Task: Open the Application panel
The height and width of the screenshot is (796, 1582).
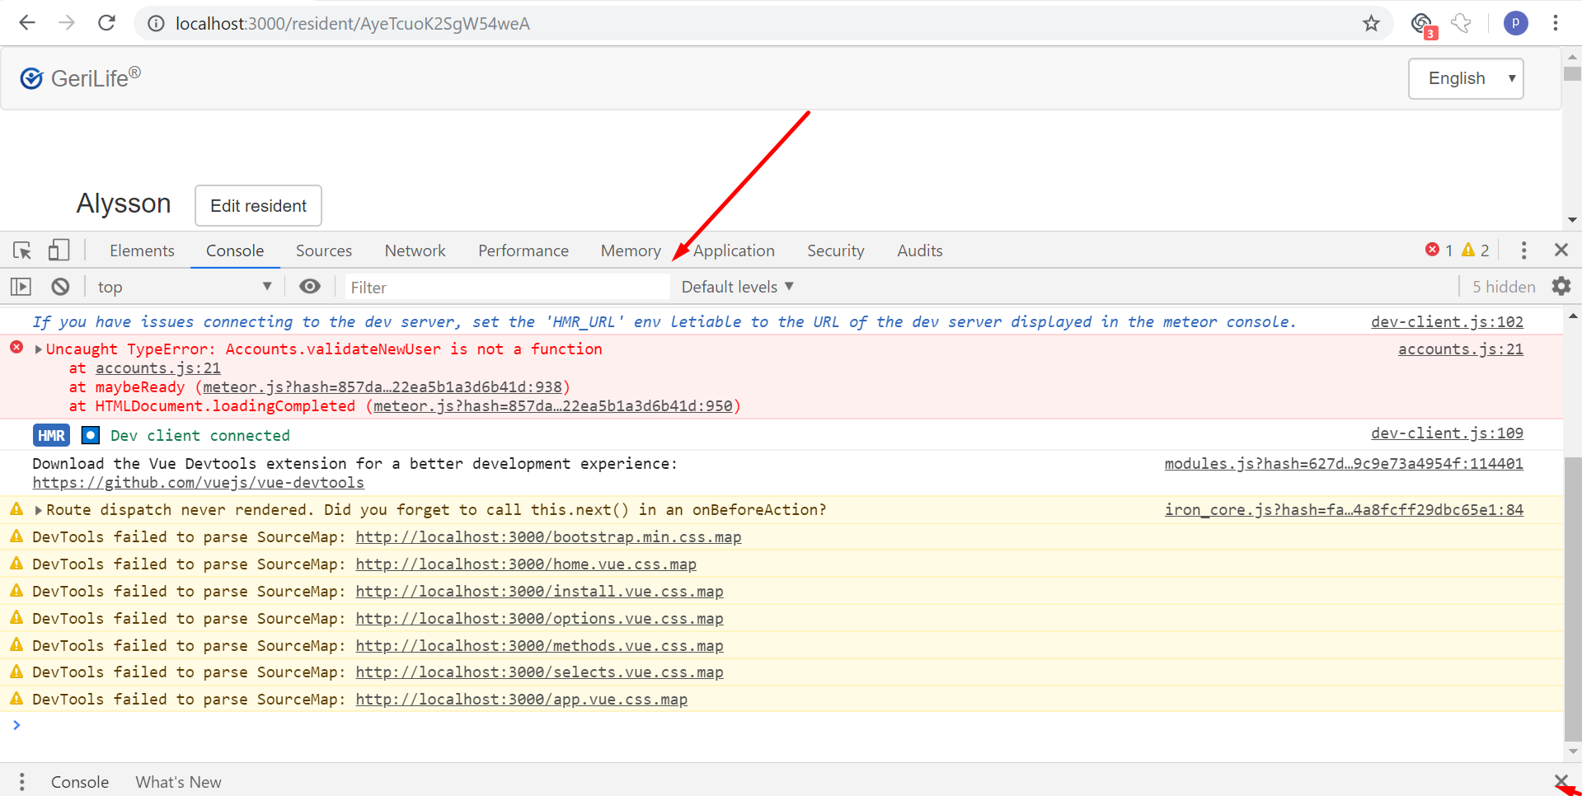Action: [734, 250]
